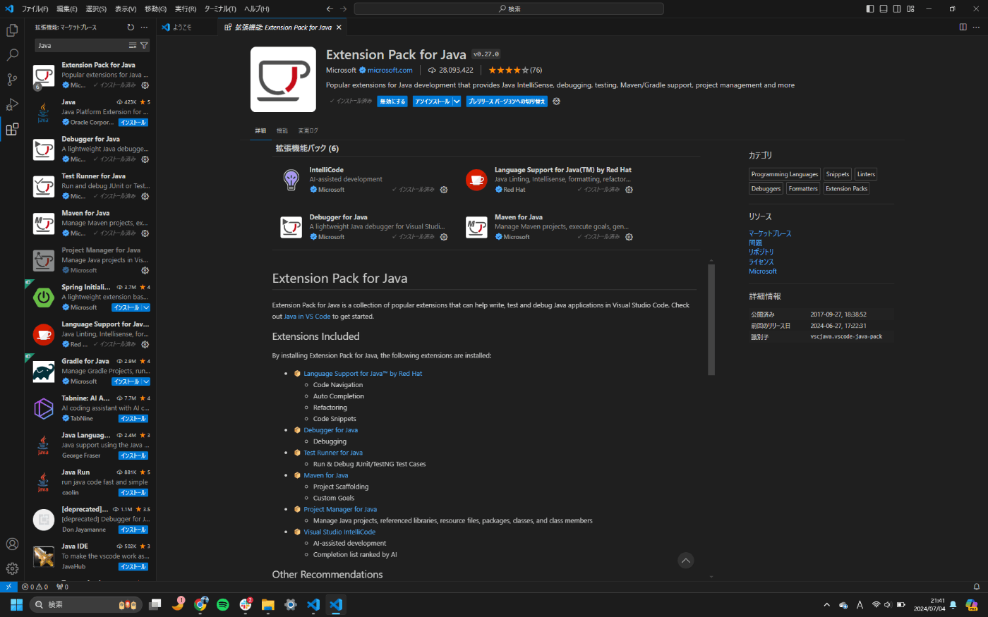Expand install dropdown for Gradle for Java
This screenshot has height=617, width=988.
tap(146, 381)
